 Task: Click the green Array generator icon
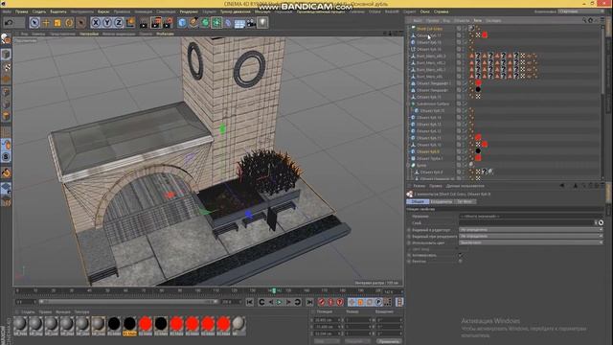[216, 23]
